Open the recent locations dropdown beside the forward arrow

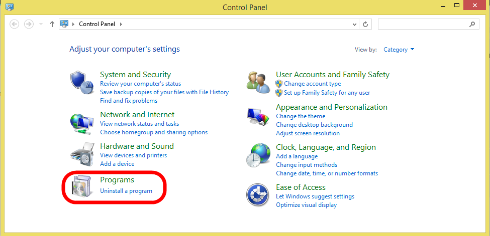coord(41,24)
